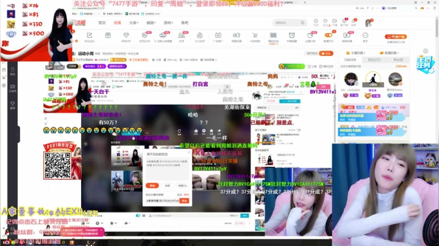Toggle the autoplay switch above the recommended list
439x246 pixels.
tap(299, 130)
